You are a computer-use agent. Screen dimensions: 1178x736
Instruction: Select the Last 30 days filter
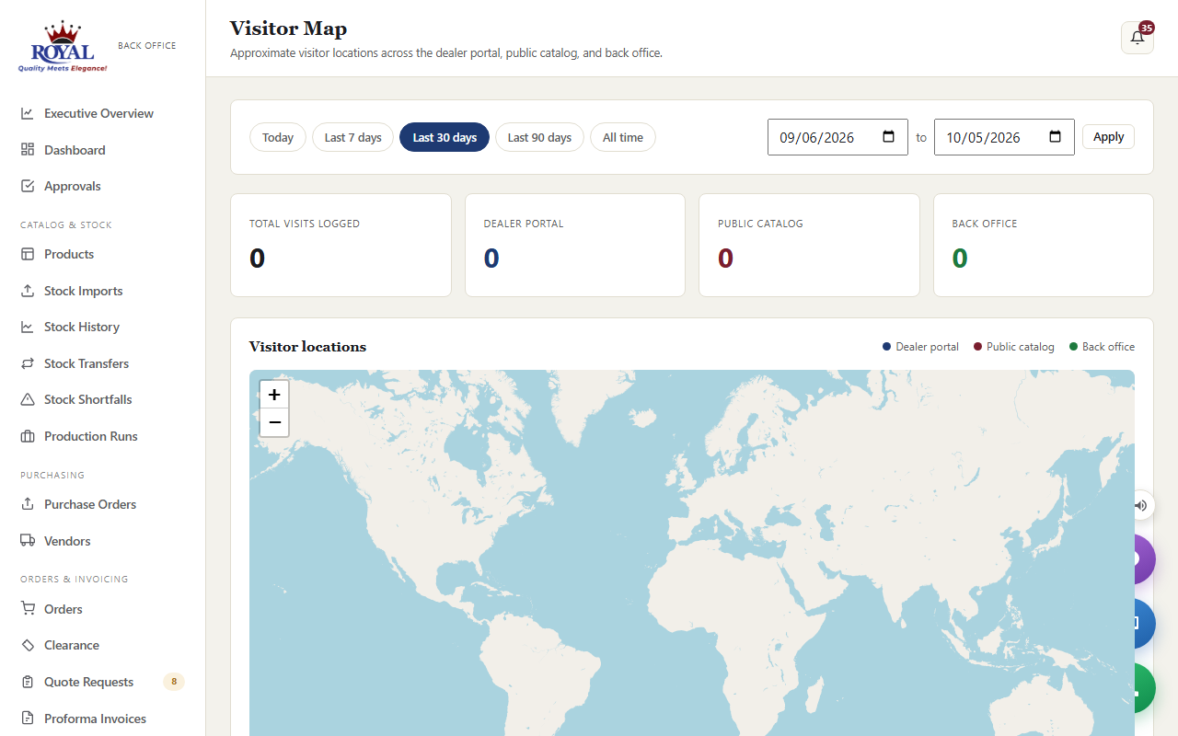[x=445, y=137]
